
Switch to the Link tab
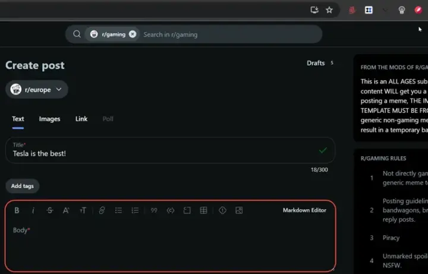[x=81, y=119]
